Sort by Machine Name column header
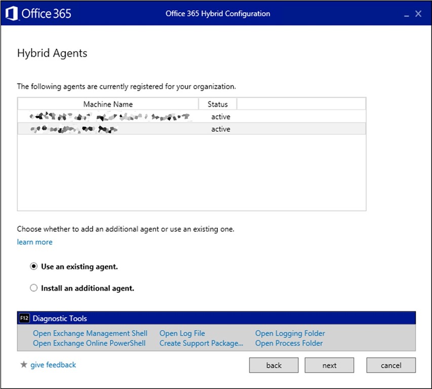 [x=108, y=104]
